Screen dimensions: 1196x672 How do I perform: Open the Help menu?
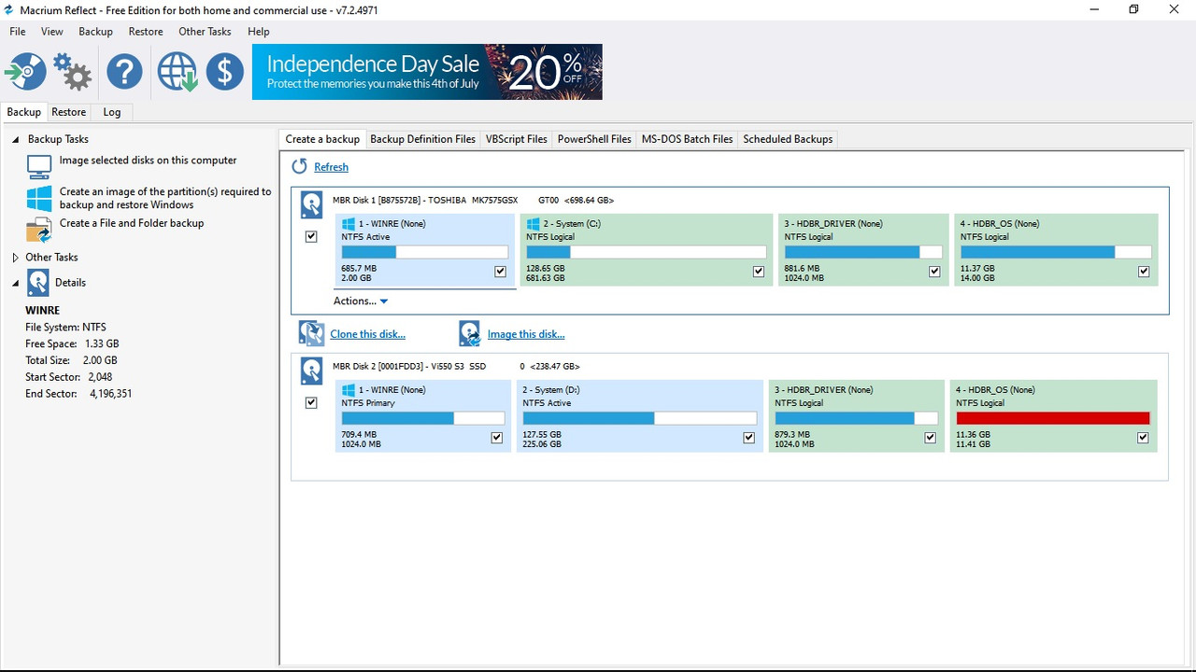pos(259,32)
